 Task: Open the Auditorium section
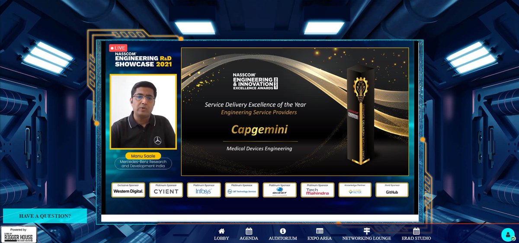tap(283, 234)
